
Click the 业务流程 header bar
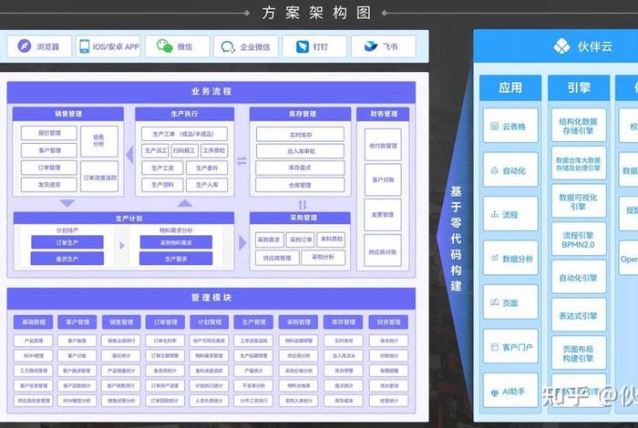pyautogui.click(x=211, y=92)
